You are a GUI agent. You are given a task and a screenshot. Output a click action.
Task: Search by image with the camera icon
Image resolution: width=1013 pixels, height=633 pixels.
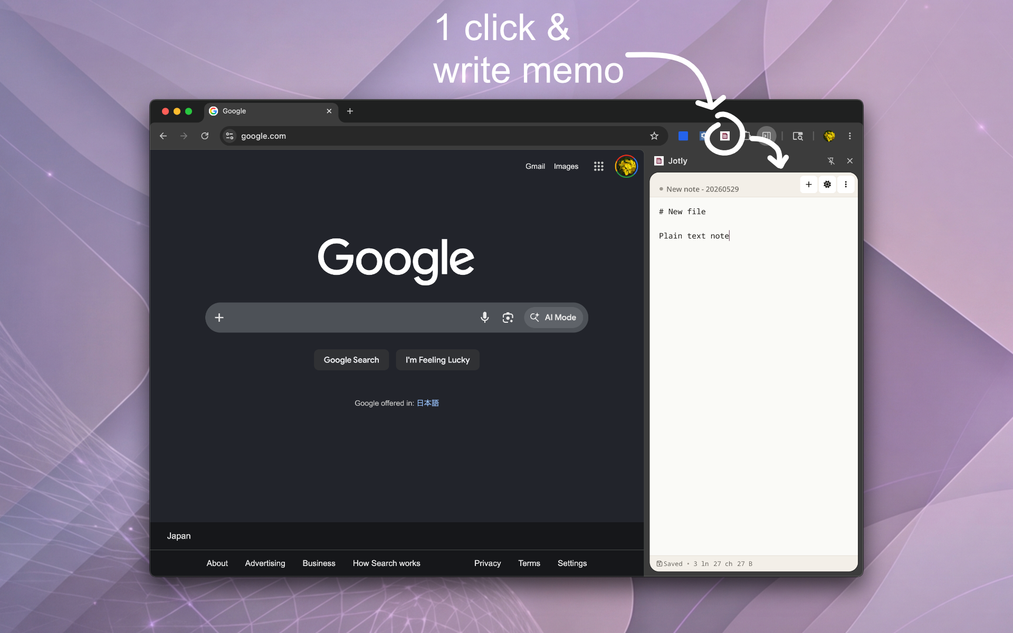508,318
